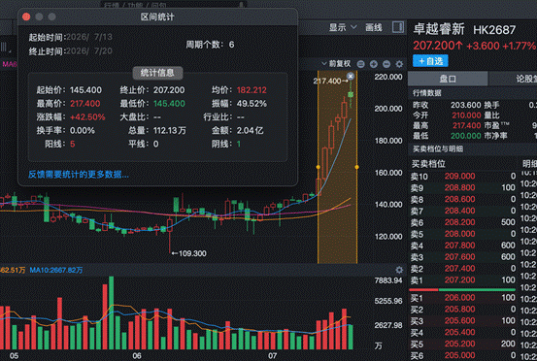Open the volume panel settings gear
Viewport: 537px width, 361px height.
(x=399, y=270)
